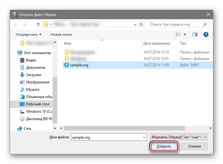Viewport: 223px width, 164px height.
Task: Sort by the Имя column header
Action: pyautogui.click(x=68, y=43)
